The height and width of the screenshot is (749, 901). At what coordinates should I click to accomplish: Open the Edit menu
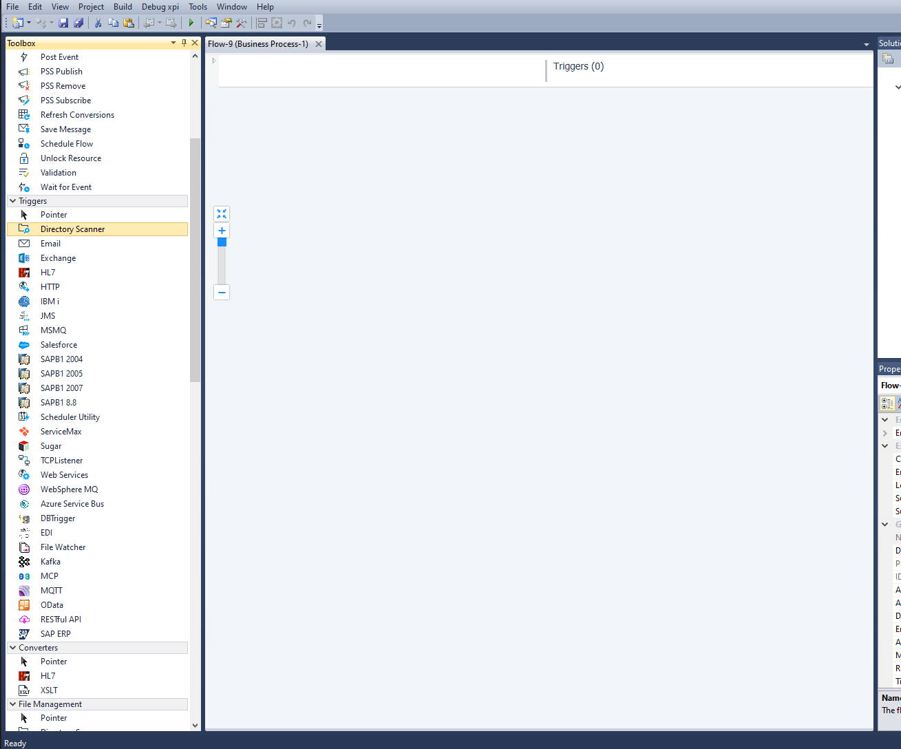click(x=35, y=7)
